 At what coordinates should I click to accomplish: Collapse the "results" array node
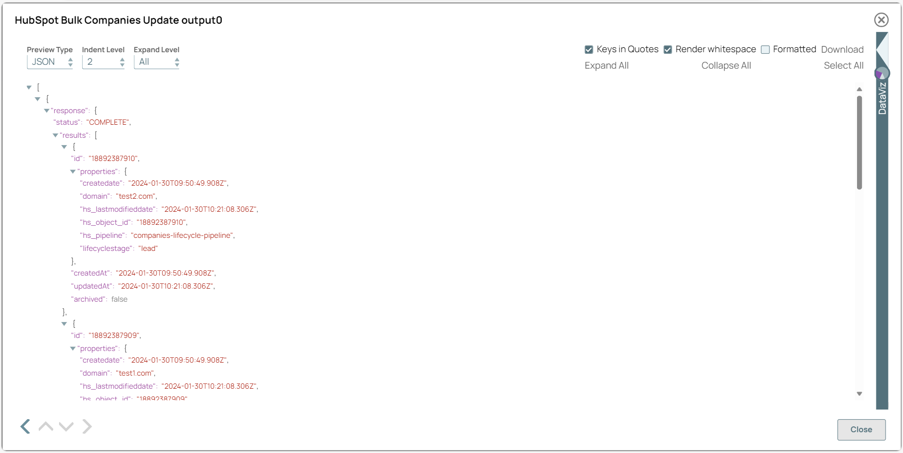pyautogui.click(x=55, y=135)
